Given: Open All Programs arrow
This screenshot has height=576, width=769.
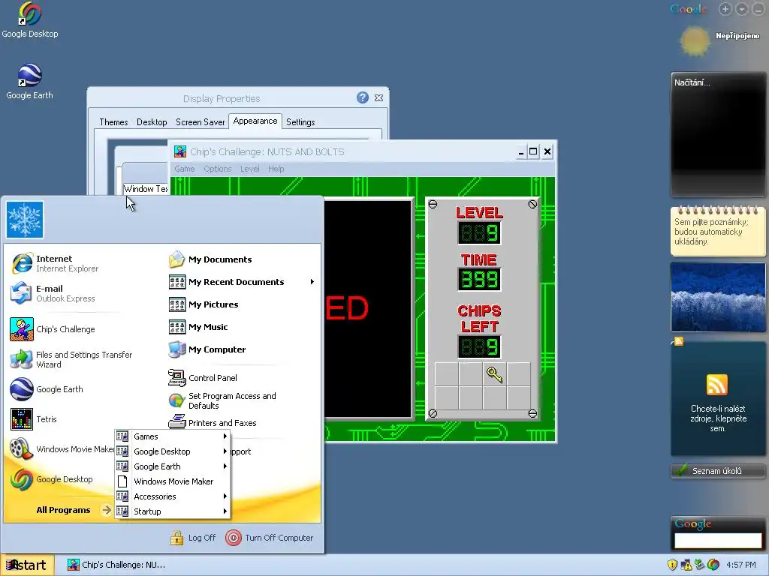Looking at the screenshot, I should [107, 510].
